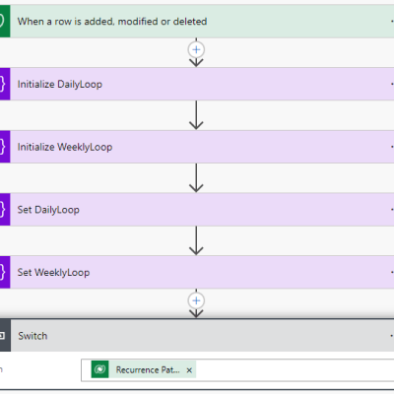Viewport: 394px width, 394px height.
Task: Add a step using the plus button below the trigger
Action: tap(196, 50)
